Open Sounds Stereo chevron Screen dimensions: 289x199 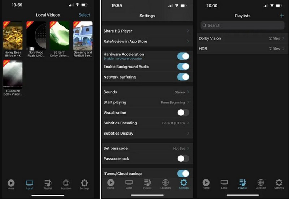[x=188, y=92]
